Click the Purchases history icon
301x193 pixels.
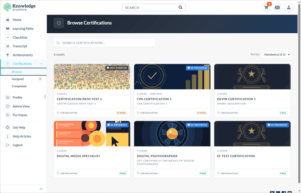pyautogui.click(x=8, y=115)
